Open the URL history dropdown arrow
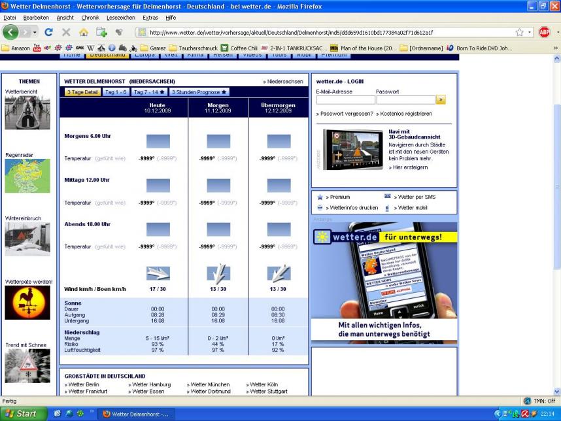Image resolution: width=561 pixels, height=421 pixels. 530,33
